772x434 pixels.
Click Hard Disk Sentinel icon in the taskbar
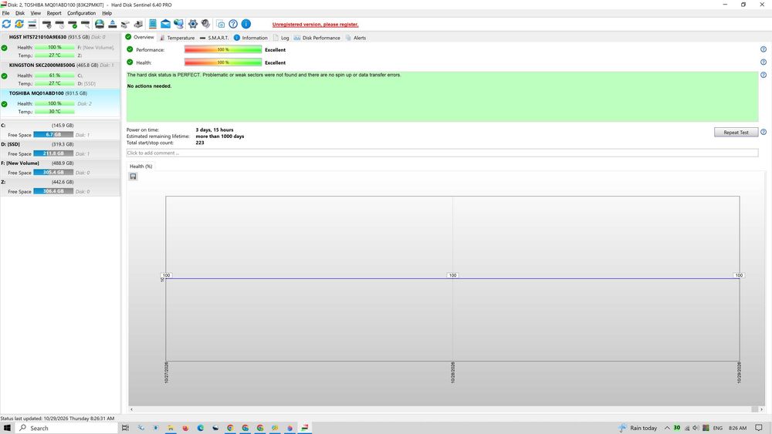305,428
